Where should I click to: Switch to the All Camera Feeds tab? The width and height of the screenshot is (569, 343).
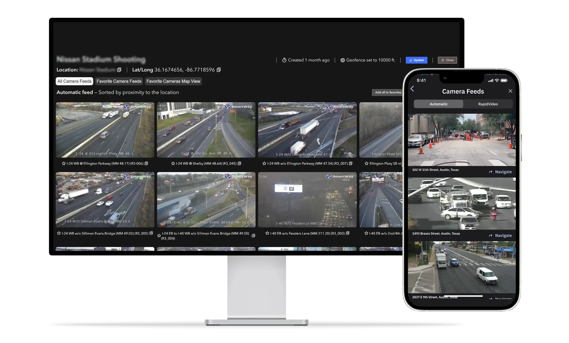(x=74, y=81)
